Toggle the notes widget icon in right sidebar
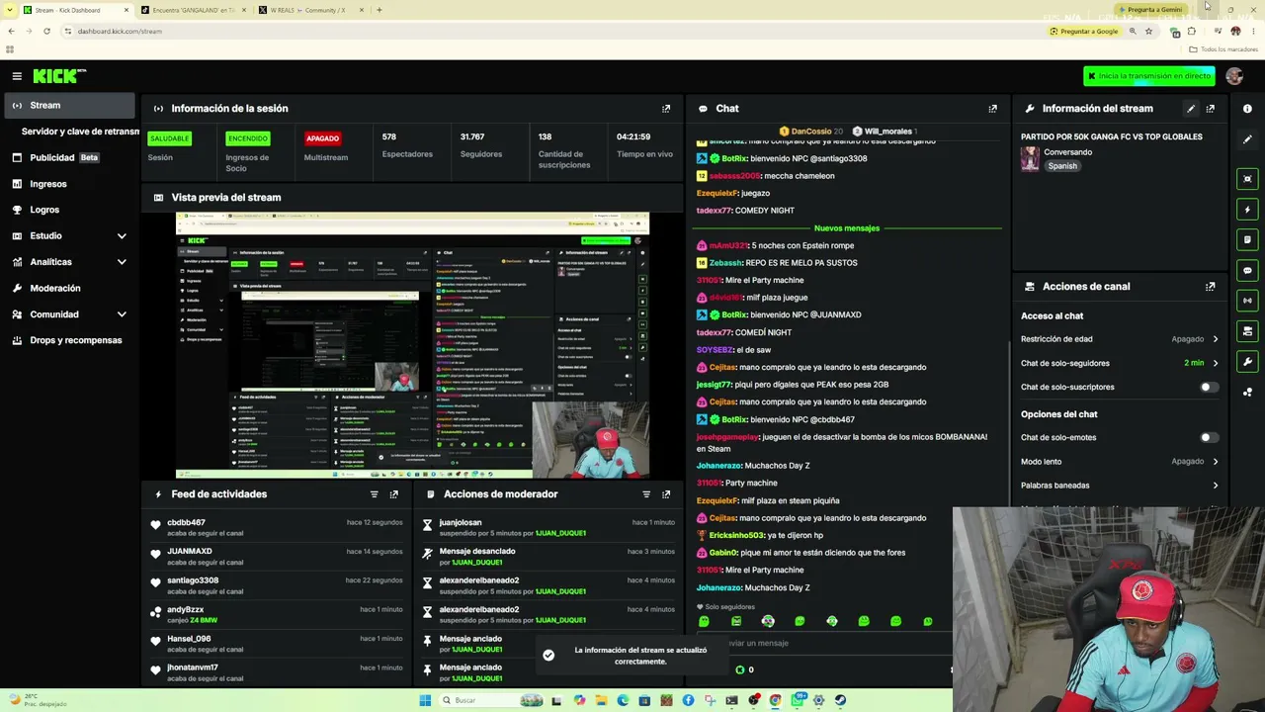 pyautogui.click(x=1247, y=239)
